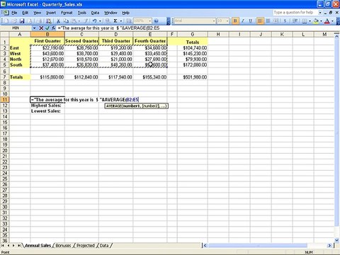The width and height of the screenshot is (340, 255).
Task: Click the Fill Color paint bucket
Action: tap(316, 21)
